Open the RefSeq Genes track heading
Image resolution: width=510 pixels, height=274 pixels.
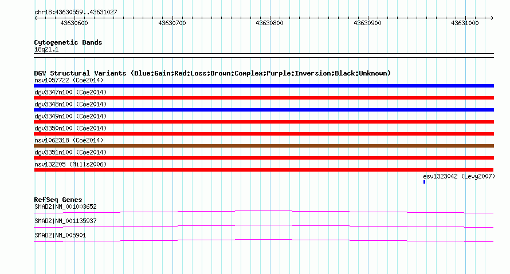pyautogui.click(x=58, y=200)
